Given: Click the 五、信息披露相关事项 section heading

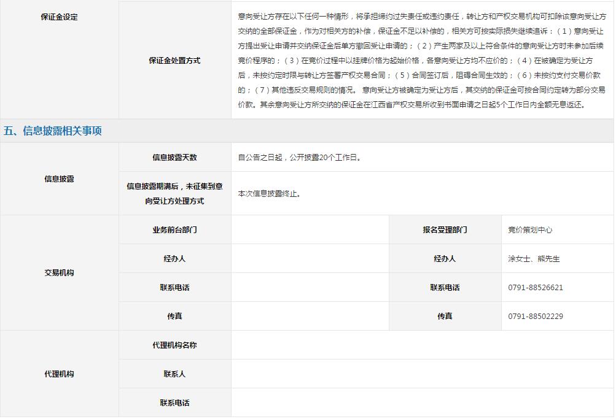Looking at the screenshot, I should [53, 131].
